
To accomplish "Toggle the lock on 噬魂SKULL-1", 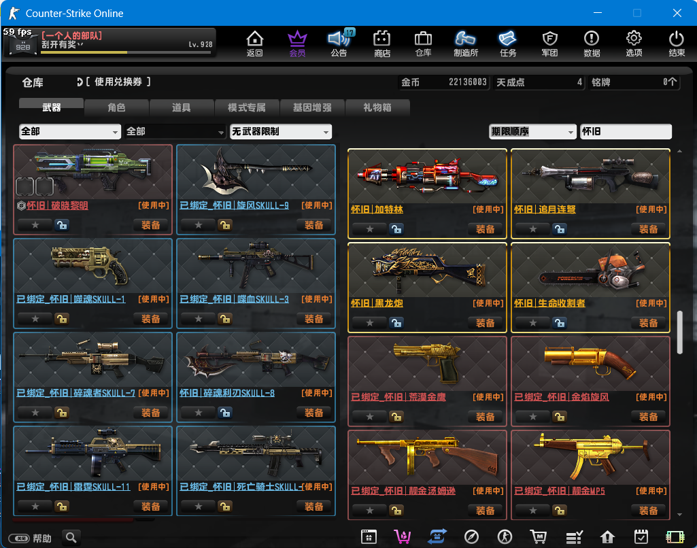I will click(x=62, y=319).
